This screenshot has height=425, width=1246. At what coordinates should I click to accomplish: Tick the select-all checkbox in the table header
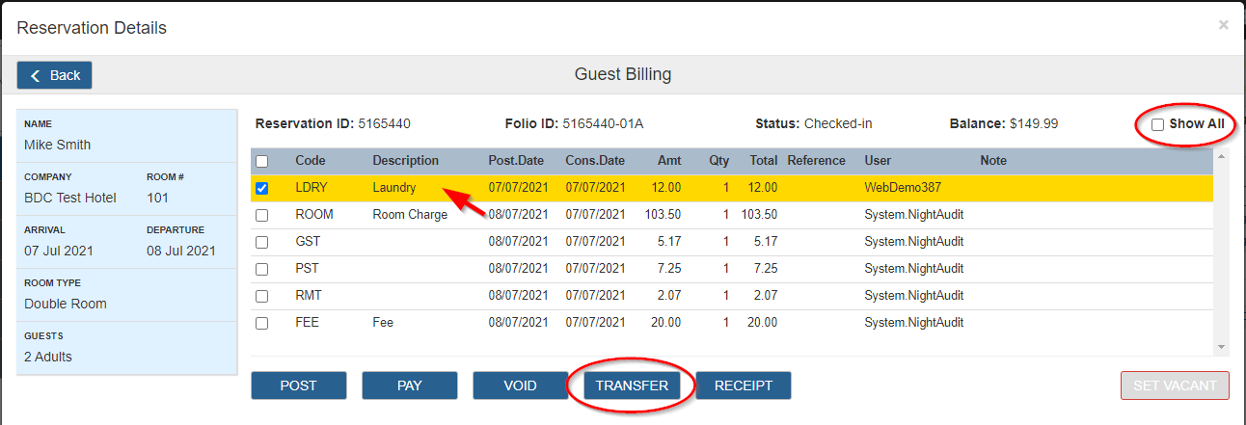(261, 162)
